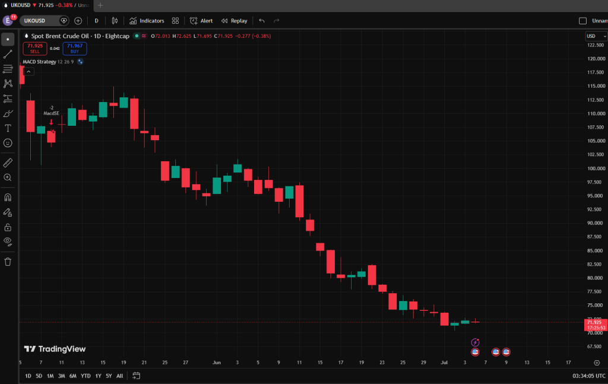Screen dimensions: 608x384
Task: Open the indicator templates grid icon
Action: 175,21
